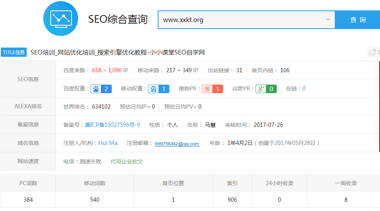Select the mobile traffic value 217 ~ 349 IP
This screenshot has height=211, width=380.
(x=182, y=70)
